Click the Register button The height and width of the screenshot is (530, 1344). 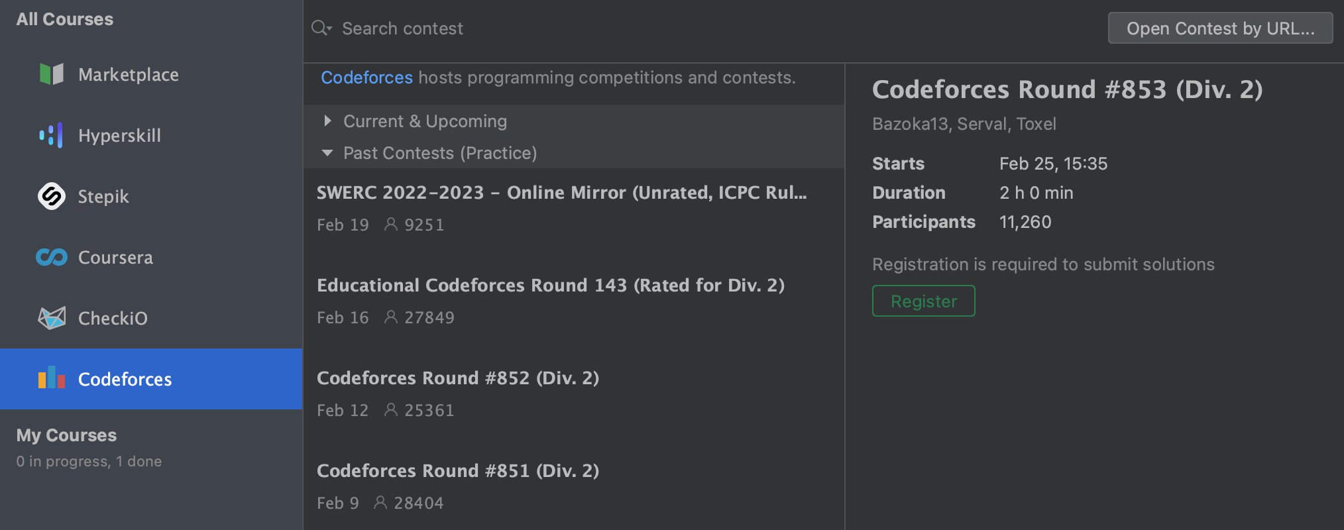click(923, 301)
